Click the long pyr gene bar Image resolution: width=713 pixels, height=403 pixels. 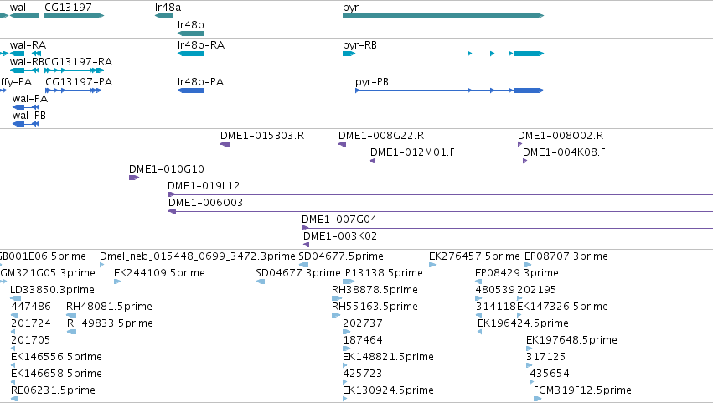pyautogui.click(x=443, y=16)
